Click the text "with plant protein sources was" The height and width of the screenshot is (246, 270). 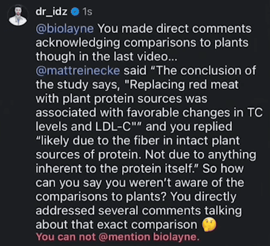pyautogui.click(x=122, y=99)
